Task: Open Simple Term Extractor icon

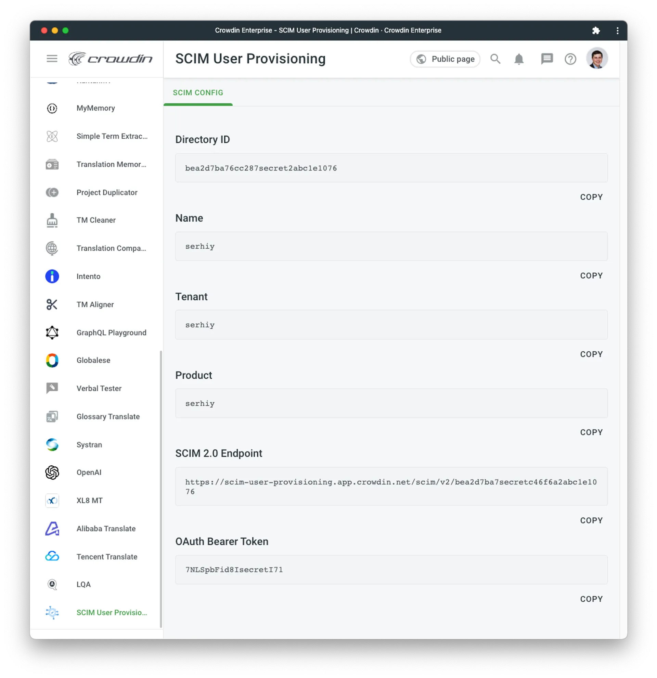Action: pyautogui.click(x=52, y=136)
